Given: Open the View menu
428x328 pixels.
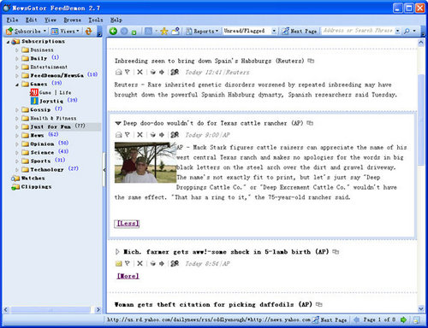Looking at the screenshot, I should (51, 20).
